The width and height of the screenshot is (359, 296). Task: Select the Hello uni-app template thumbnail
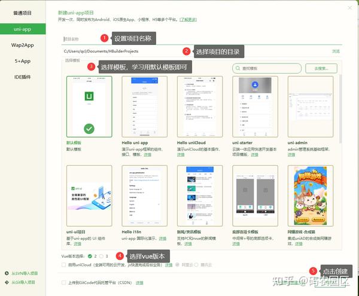(x=144, y=106)
